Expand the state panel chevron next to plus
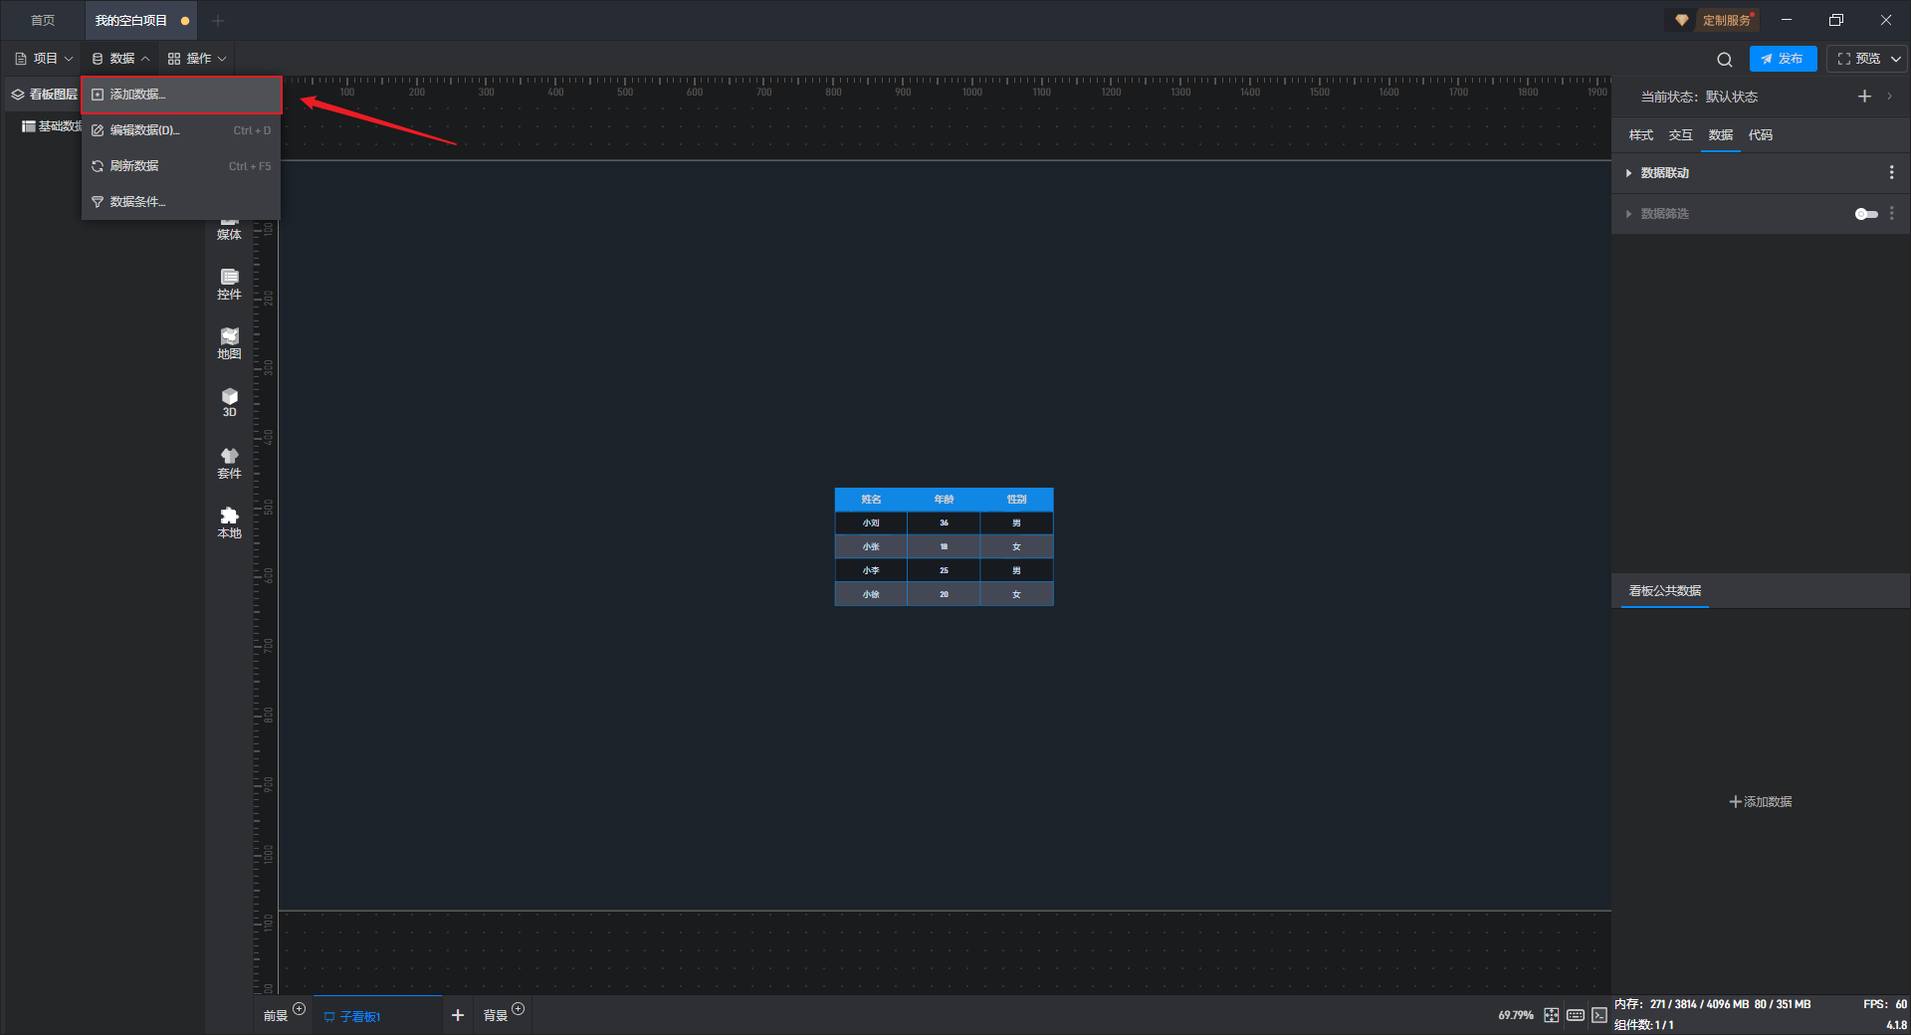 1889,97
